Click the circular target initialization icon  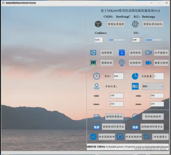[135, 24]
